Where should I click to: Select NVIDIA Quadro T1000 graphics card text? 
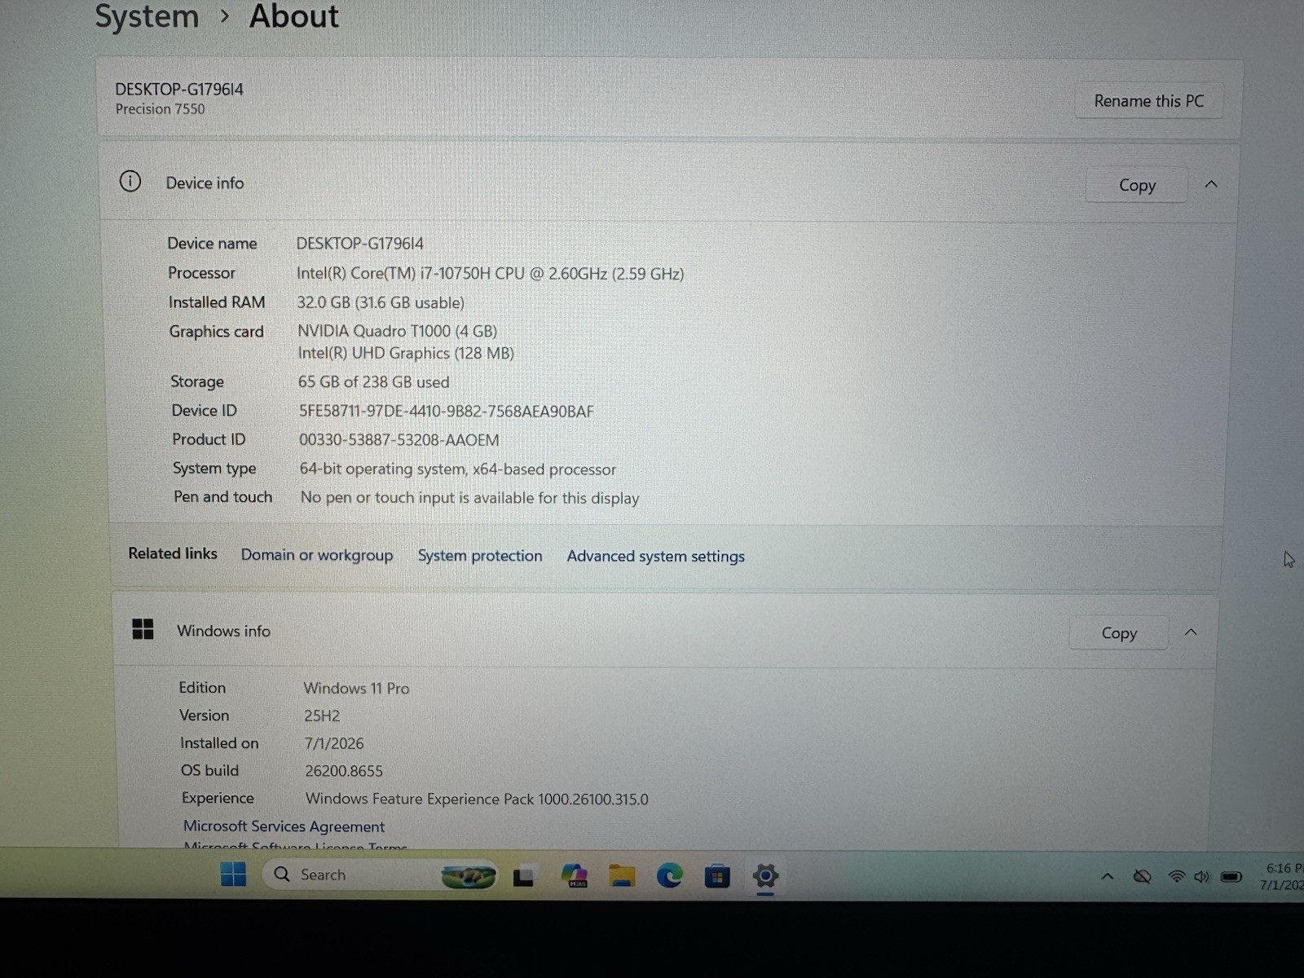point(397,331)
